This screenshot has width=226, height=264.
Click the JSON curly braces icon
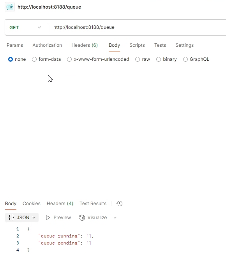click(11, 218)
